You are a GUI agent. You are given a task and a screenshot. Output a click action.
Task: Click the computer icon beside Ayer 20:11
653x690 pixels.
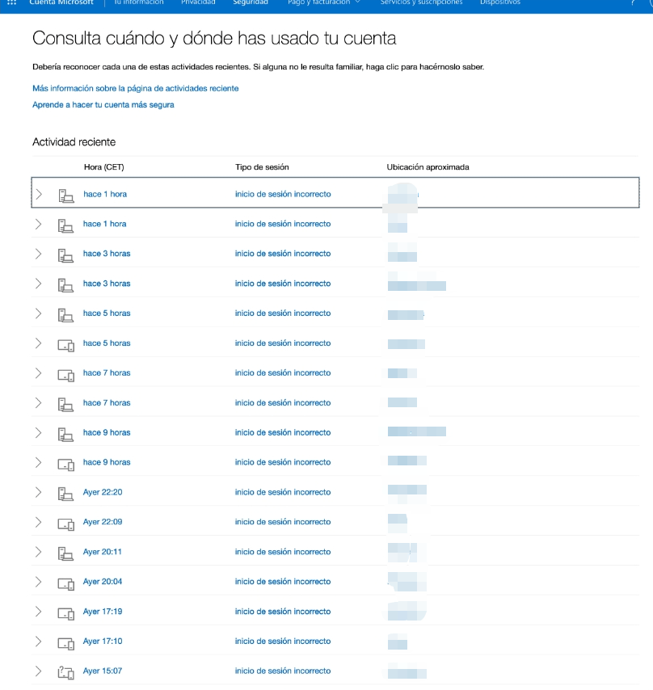coord(66,553)
